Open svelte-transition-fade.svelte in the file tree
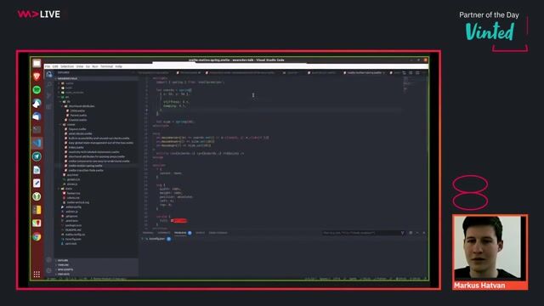The height and width of the screenshot is (306, 544). click(x=85, y=170)
